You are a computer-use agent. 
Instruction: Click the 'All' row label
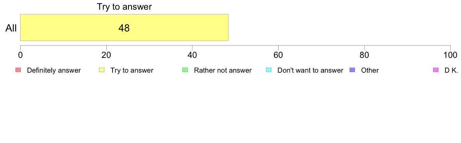11,28
